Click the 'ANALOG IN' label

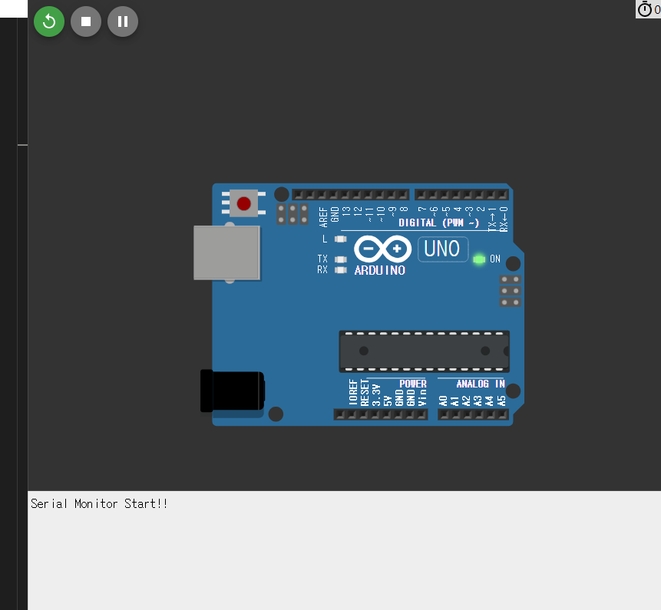481,384
